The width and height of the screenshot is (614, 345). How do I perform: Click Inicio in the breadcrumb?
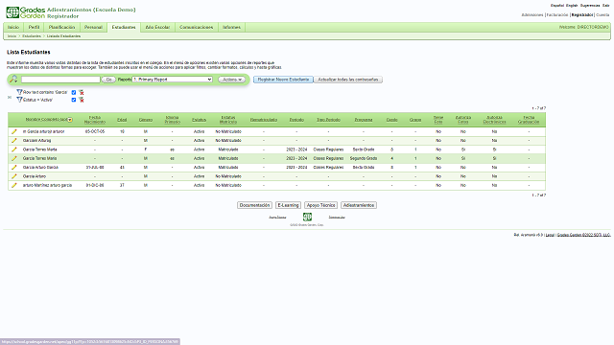click(x=12, y=36)
